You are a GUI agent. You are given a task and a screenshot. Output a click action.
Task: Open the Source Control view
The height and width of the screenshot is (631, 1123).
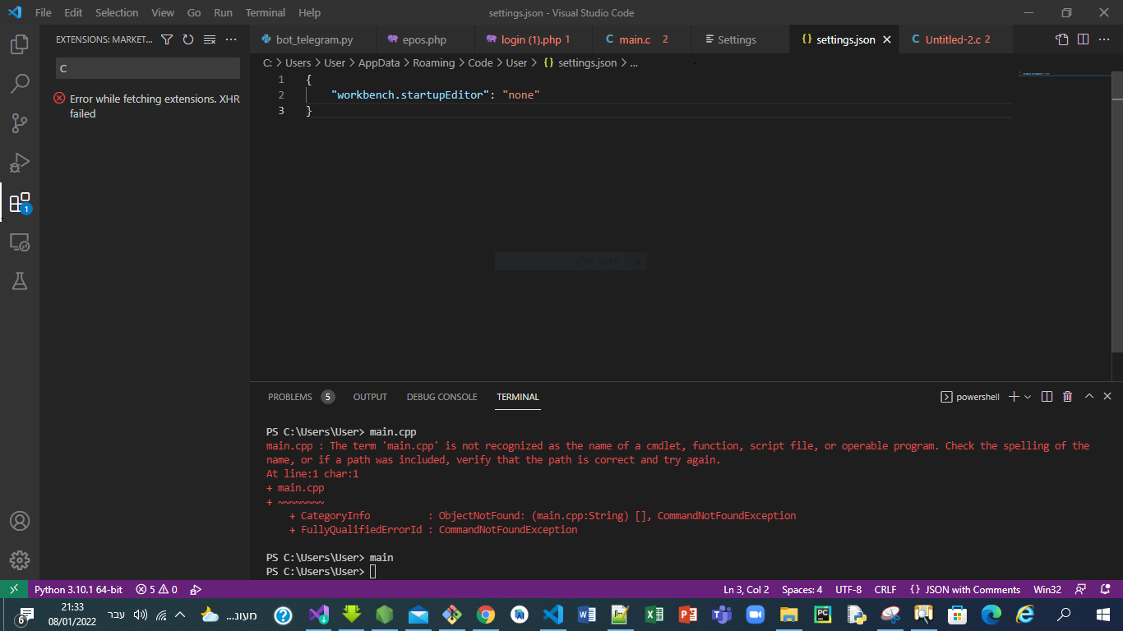point(20,123)
